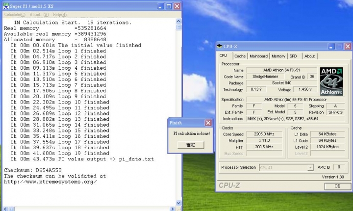Switch to the Cache tab in CPU-Z
The image size is (353, 211).
240,56
